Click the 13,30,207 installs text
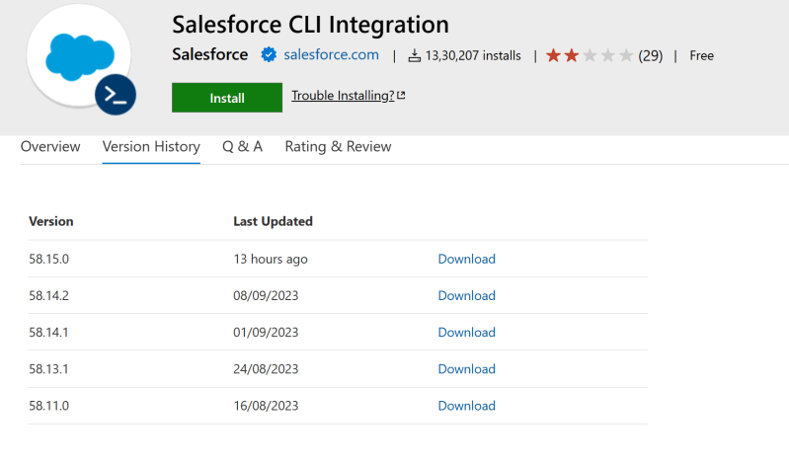The image size is (789, 465). tap(473, 55)
